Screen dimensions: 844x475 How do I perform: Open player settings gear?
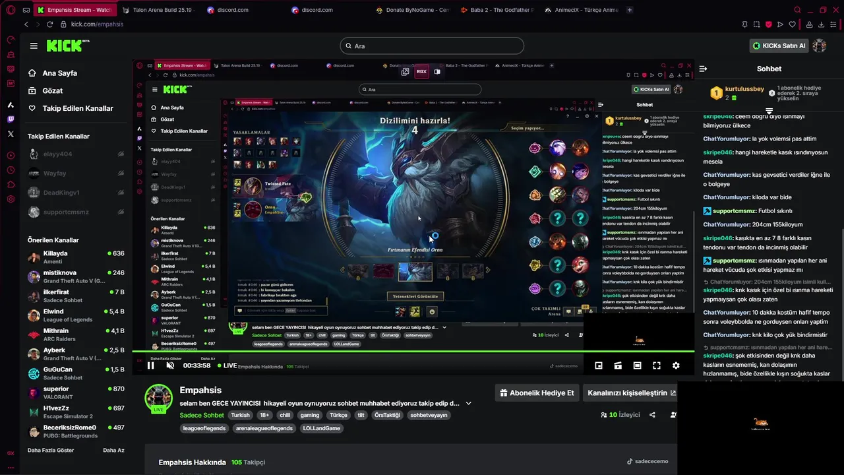[676, 365]
